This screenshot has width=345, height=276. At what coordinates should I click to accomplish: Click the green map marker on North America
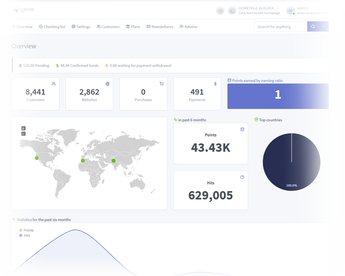pyautogui.click(x=37, y=158)
